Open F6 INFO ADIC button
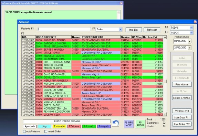This screenshot has width=198, height=136. coord(129,124)
